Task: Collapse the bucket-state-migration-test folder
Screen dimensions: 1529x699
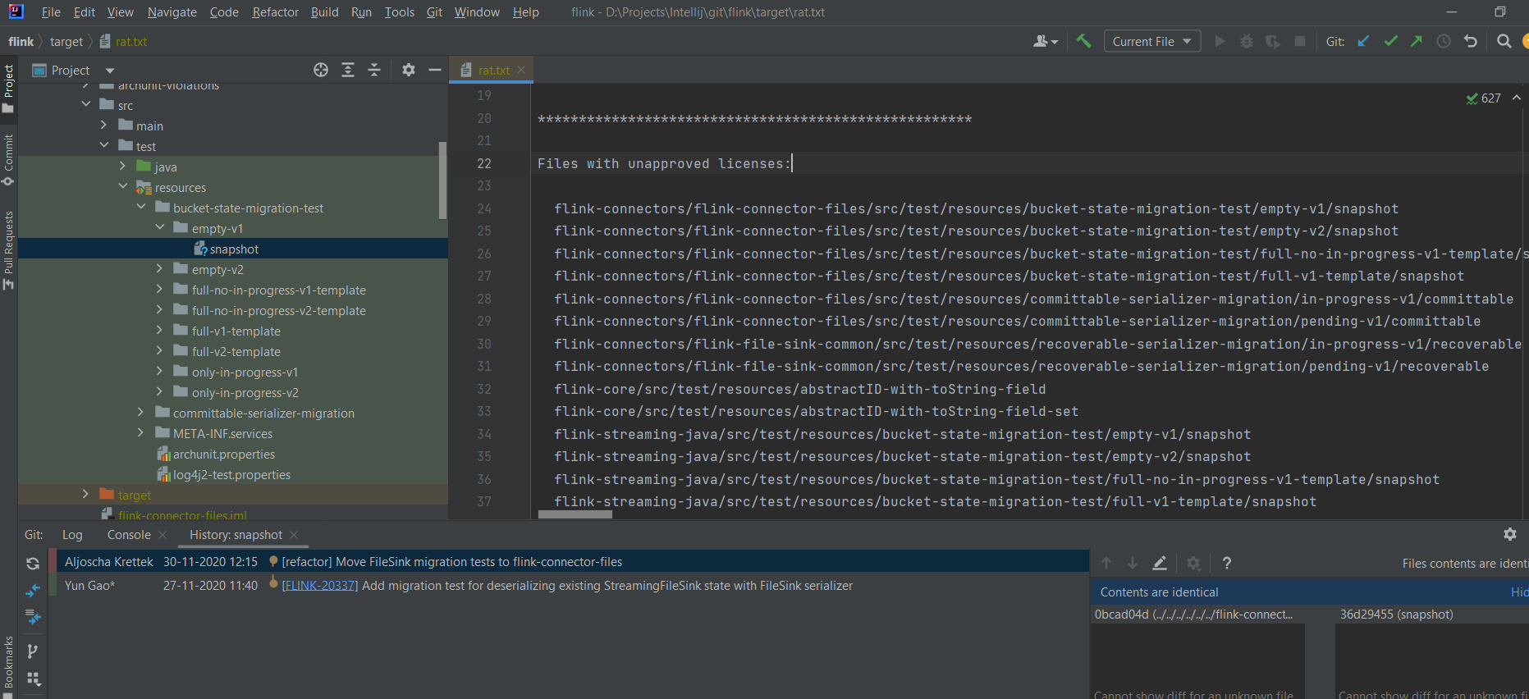Action: (x=141, y=207)
